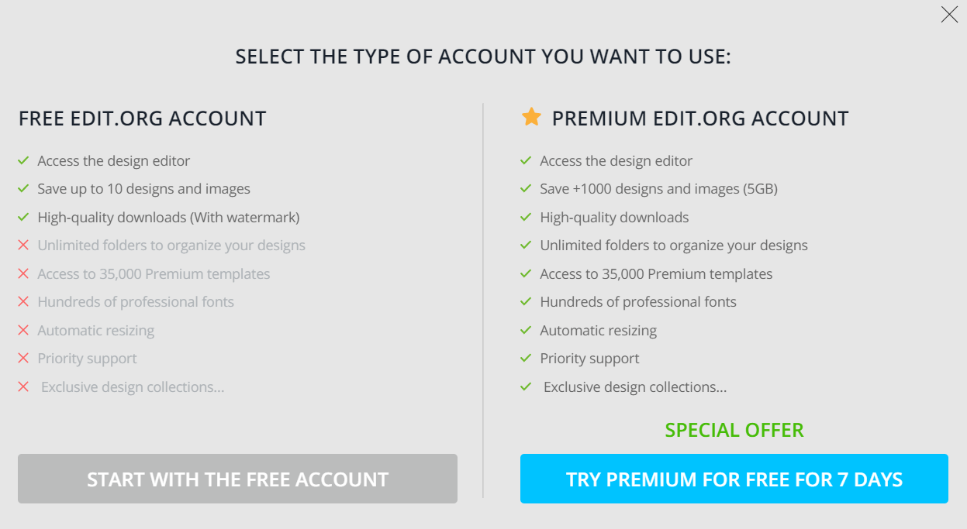Click the checkmark next to High-quality downloads
967x529 pixels.
click(525, 217)
